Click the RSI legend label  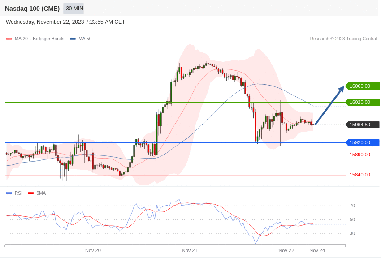(x=18, y=193)
